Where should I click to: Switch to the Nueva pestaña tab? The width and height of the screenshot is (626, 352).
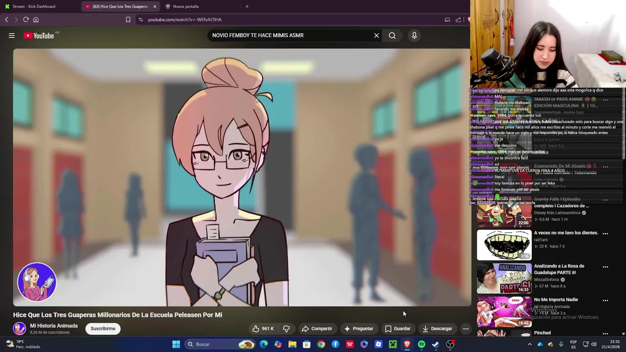coord(200,6)
